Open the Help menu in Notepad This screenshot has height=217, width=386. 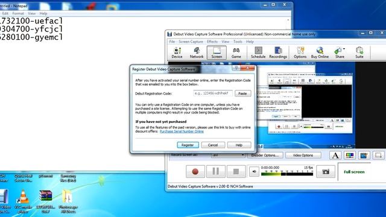[x=43, y=13]
